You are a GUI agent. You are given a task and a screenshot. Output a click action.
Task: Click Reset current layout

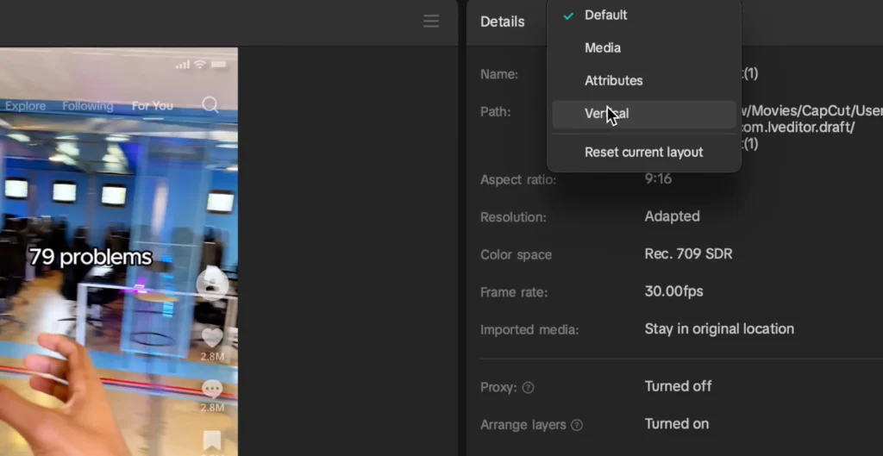click(643, 152)
